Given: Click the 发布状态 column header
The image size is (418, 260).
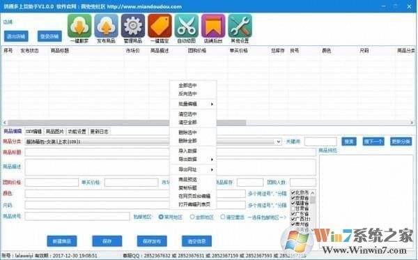Looking at the screenshot, I should point(30,51).
